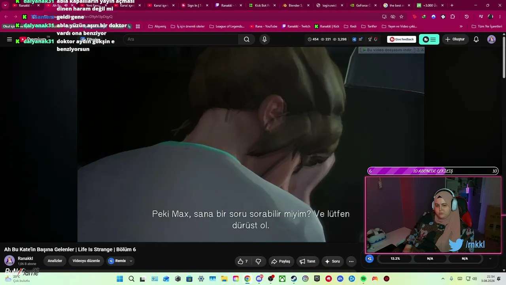Open the Tüm Yer İşaretleri folder
The width and height of the screenshot is (506, 285).
point(487,27)
